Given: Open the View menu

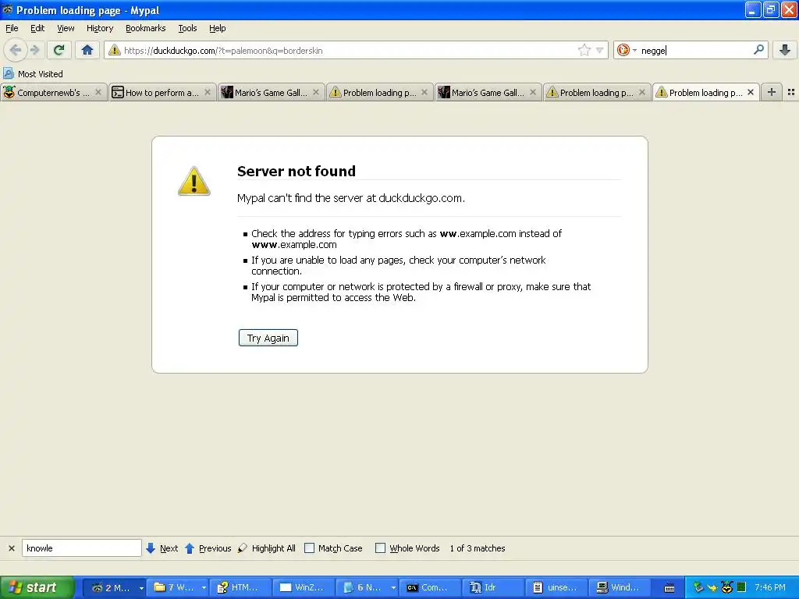Looking at the screenshot, I should (x=66, y=28).
